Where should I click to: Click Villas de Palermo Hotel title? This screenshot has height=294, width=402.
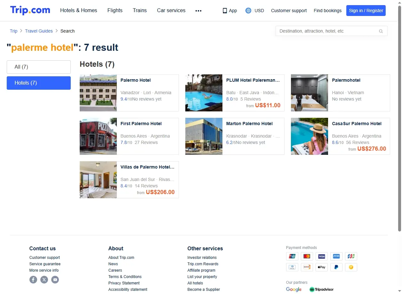148,167
